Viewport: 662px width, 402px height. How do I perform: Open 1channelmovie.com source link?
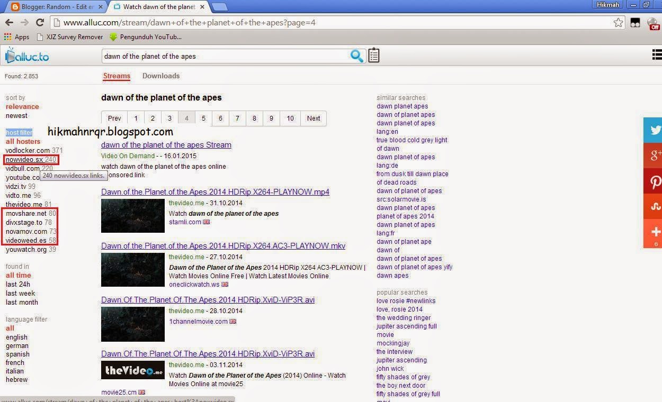(x=198, y=322)
